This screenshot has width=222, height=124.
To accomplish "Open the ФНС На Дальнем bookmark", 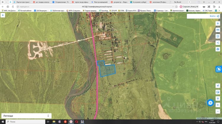I will pos(9,11).
